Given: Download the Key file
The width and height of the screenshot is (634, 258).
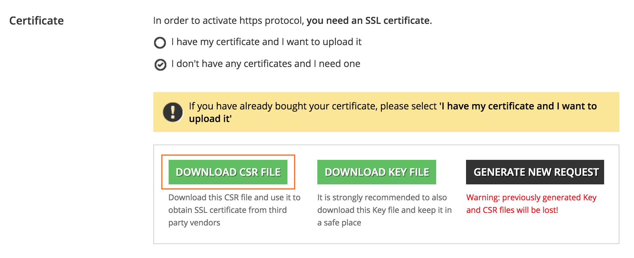Looking at the screenshot, I should (x=377, y=172).
